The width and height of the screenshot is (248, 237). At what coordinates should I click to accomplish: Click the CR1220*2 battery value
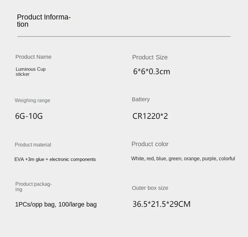click(x=150, y=116)
